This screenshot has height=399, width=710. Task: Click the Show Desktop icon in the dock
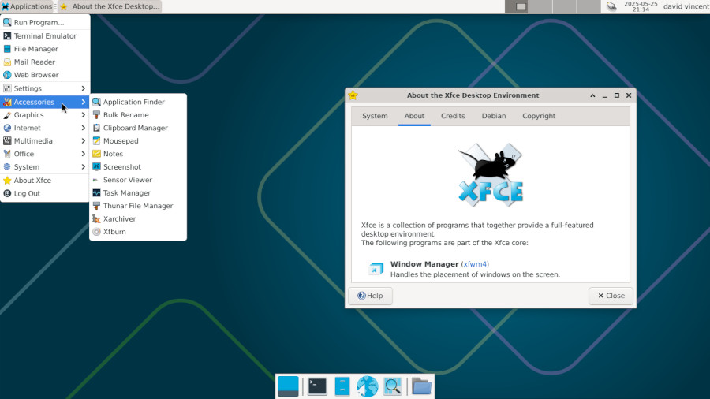coord(288,386)
